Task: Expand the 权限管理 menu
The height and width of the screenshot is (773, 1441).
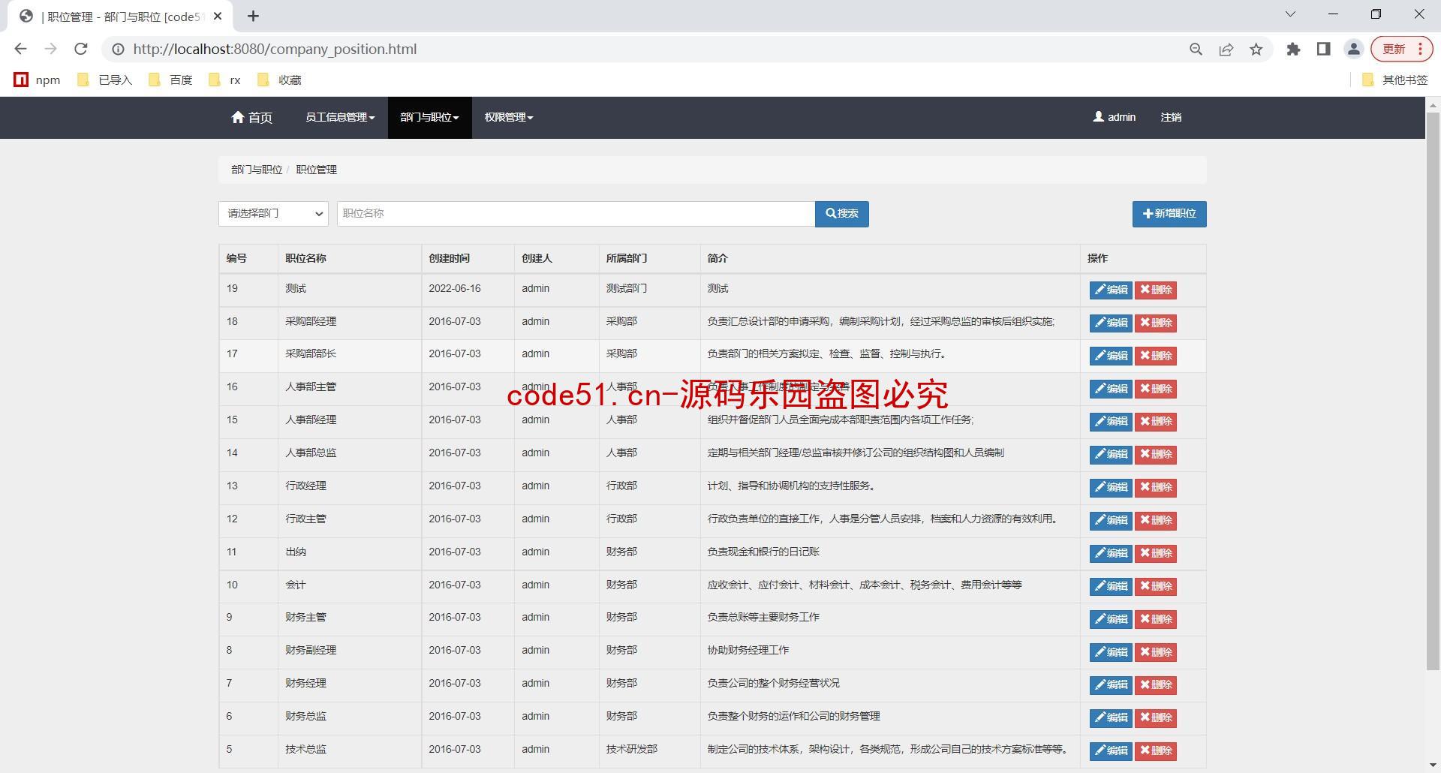Action: pos(509,117)
